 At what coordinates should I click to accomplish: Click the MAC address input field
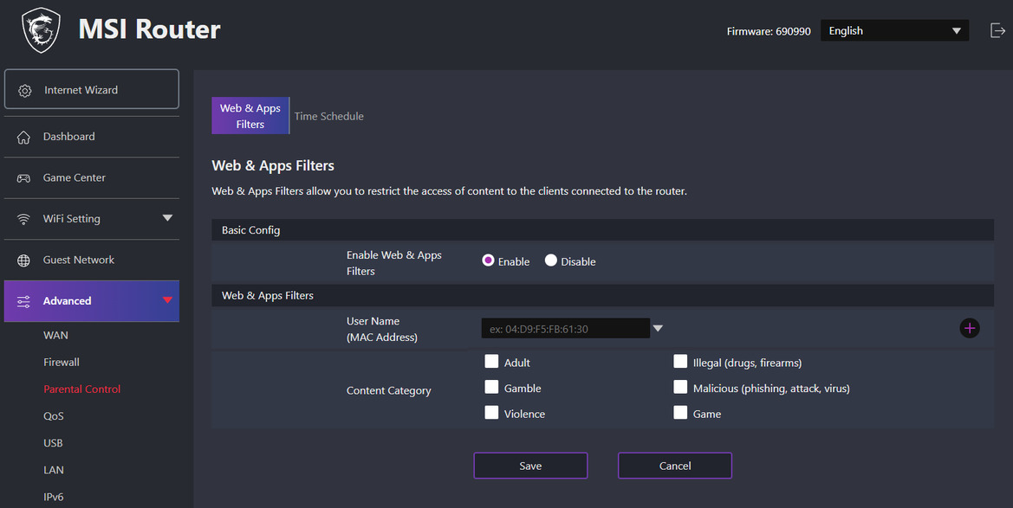pos(565,329)
